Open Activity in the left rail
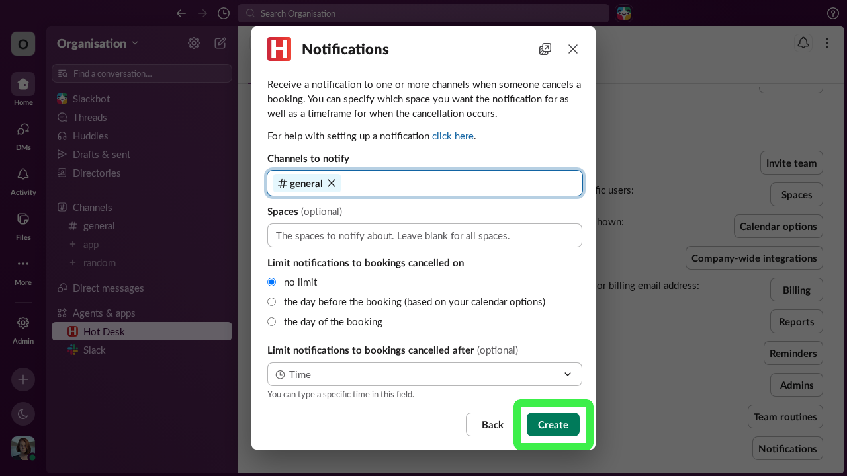The height and width of the screenshot is (476, 847). pyautogui.click(x=23, y=180)
